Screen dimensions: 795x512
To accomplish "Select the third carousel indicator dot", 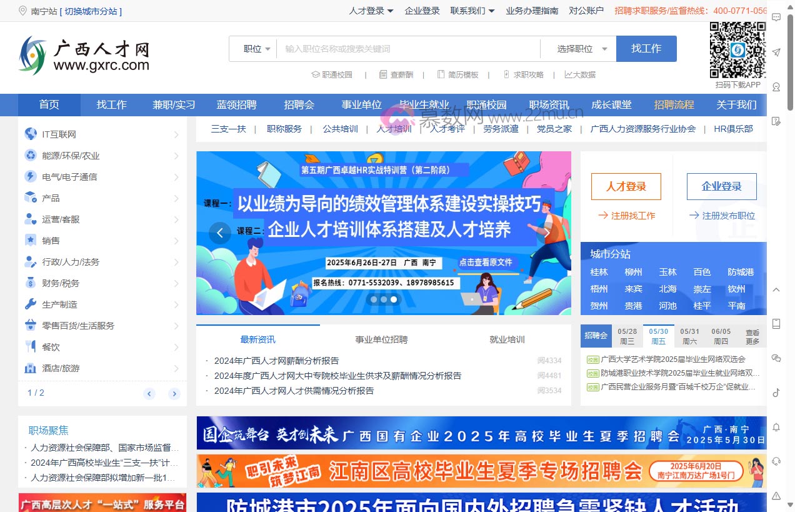I will (394, 299).
